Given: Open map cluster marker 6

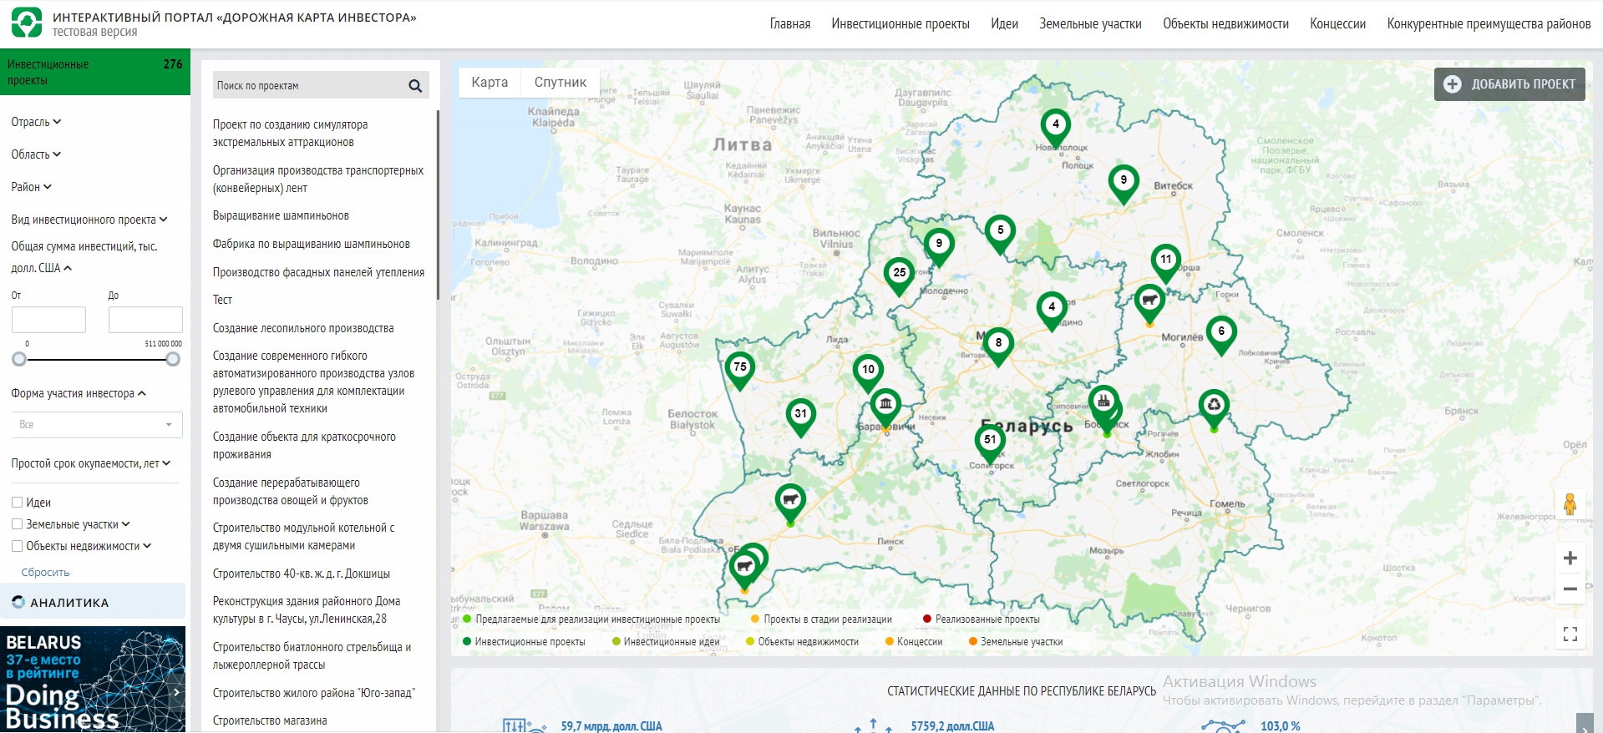Looking at the screenshot, I should click(1221, 335).
